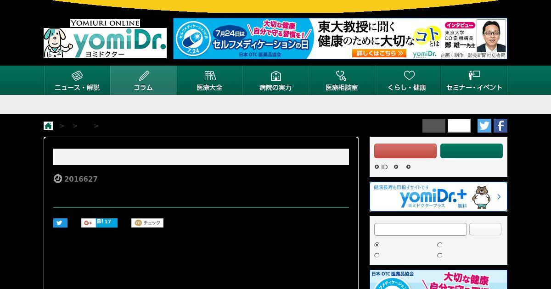Select the 医療相談室 nav item
Screen dimensions: 551x289
342,80
